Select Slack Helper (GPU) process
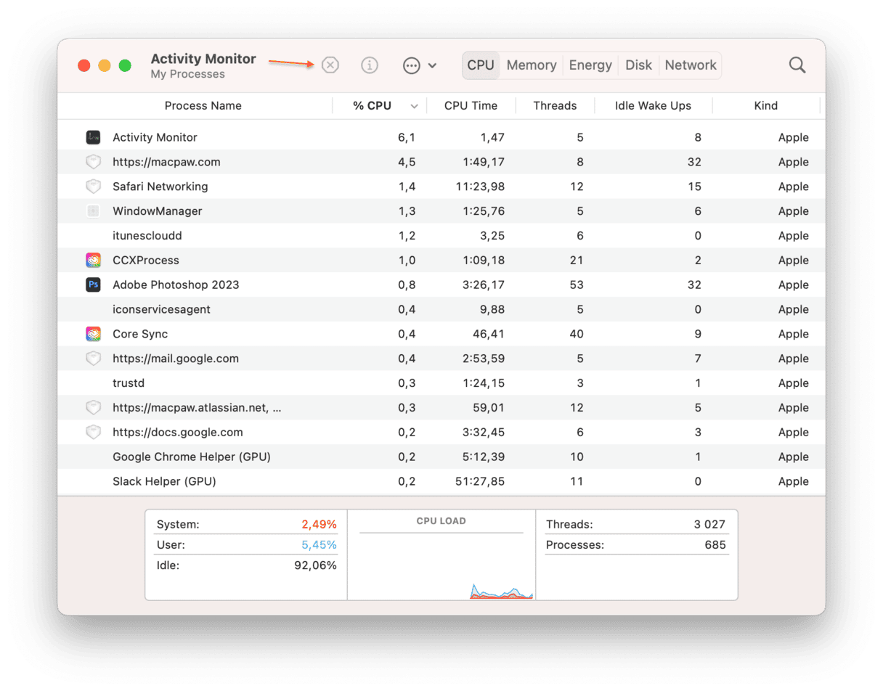The height and width of the screenshot is (691, 883). [441, 481]
